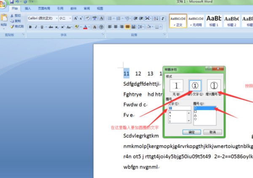
Task: Expand the font color dropdown arrow
Action: tap(89, 27)
